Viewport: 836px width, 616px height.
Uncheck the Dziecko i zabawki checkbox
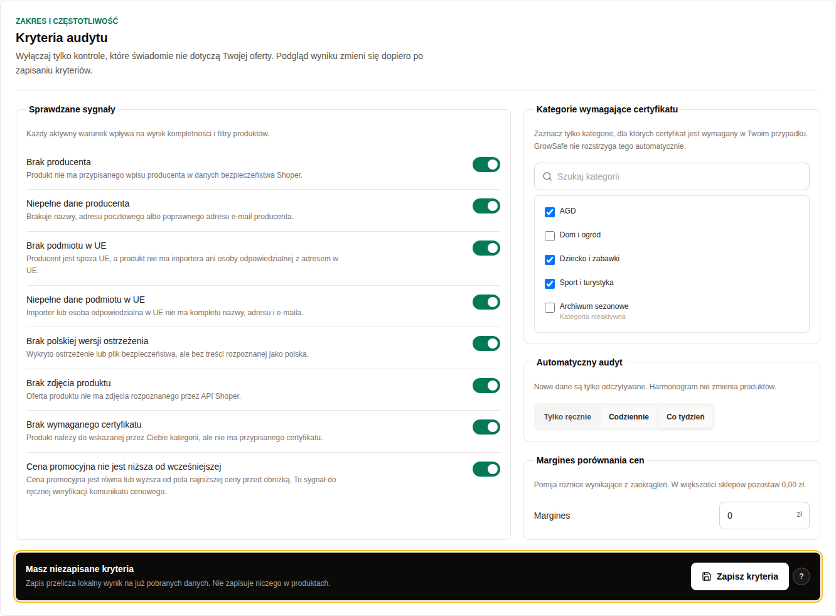pos(550,260)
